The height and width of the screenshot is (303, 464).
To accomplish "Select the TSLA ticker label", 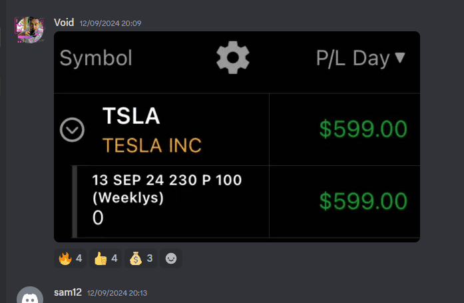I will click(x=131, y=116).
